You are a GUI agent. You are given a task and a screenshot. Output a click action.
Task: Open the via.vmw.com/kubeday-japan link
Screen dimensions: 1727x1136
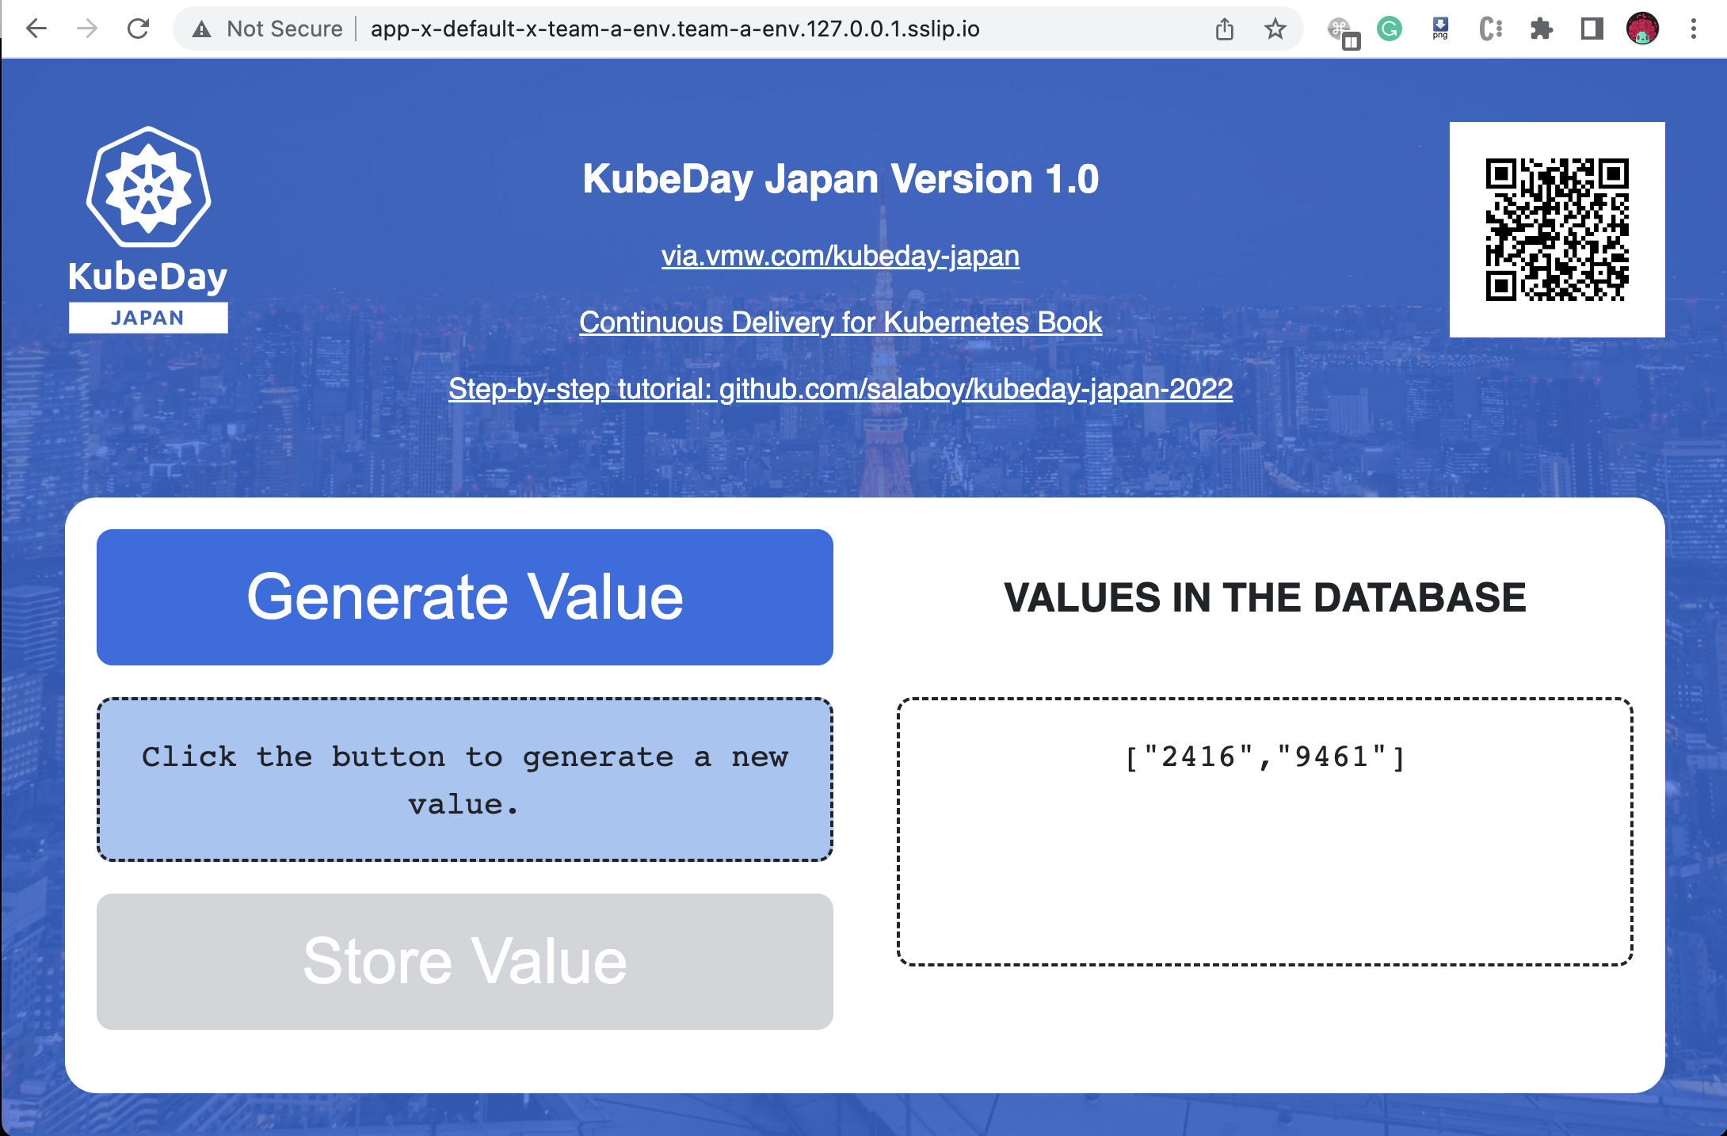pos(840,256)
